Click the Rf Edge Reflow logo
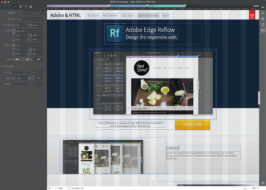The width and height of the screenshot is (266, 190). (115, 33)
